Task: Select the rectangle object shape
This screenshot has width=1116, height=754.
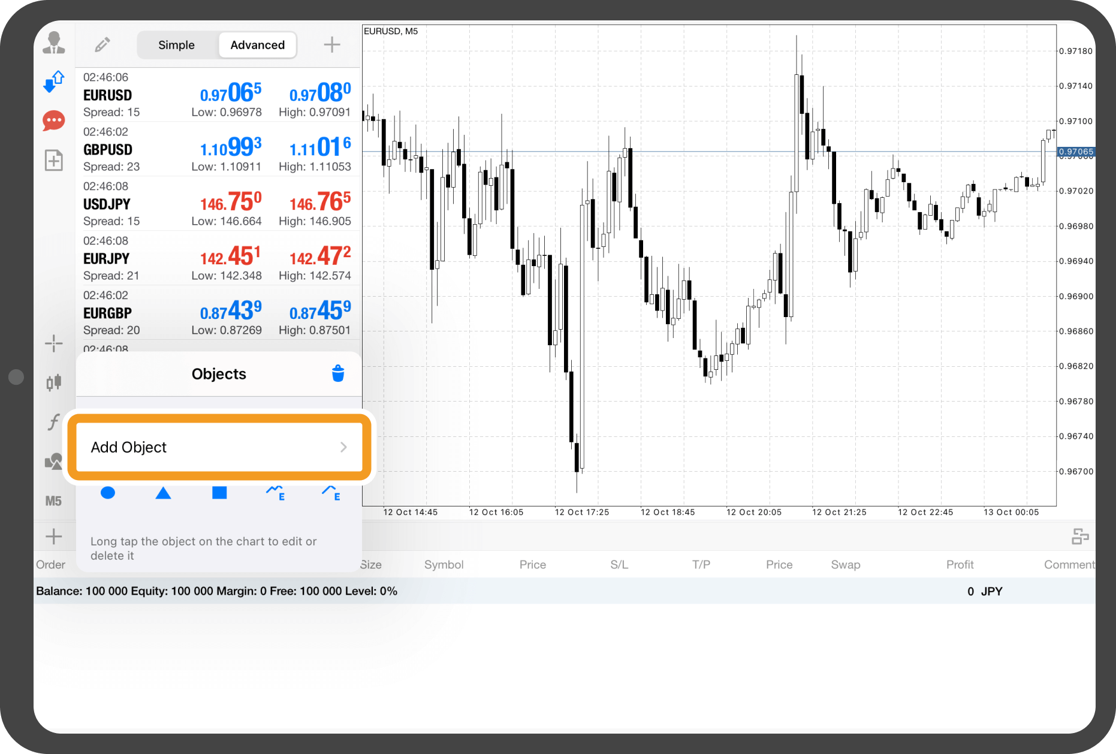Action: [219, 493]
